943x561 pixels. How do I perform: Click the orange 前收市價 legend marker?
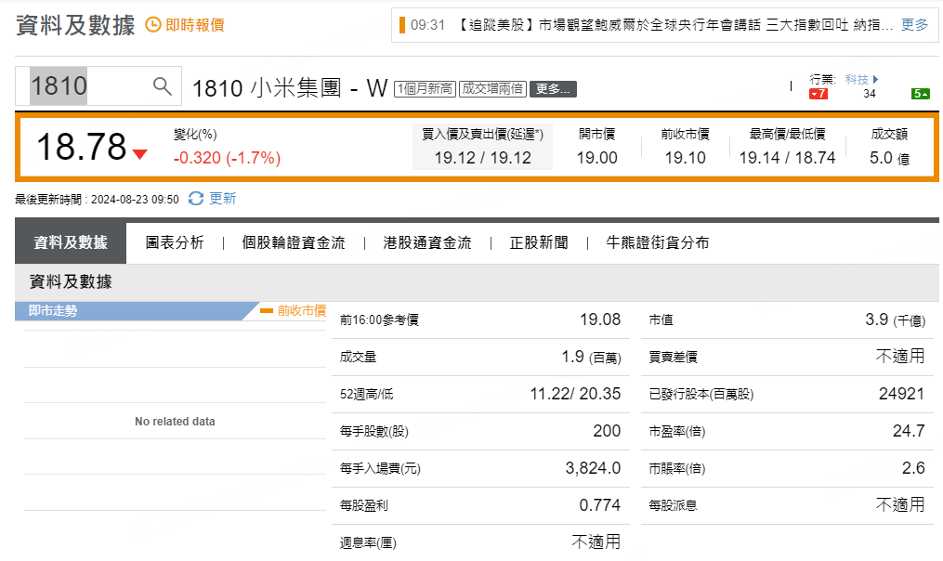tap(267, 311)
